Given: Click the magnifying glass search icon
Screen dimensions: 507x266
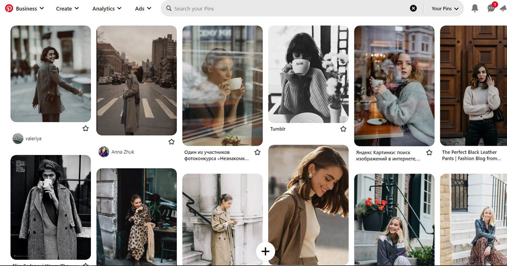Looking at the screenshot, I should coord(169,8).
